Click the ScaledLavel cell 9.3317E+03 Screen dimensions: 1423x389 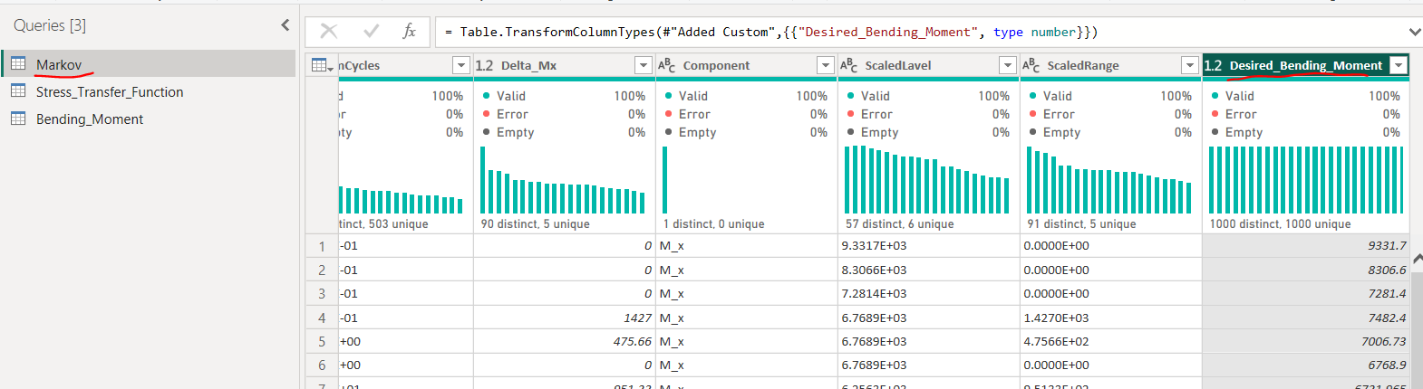(x=928, y=246)
